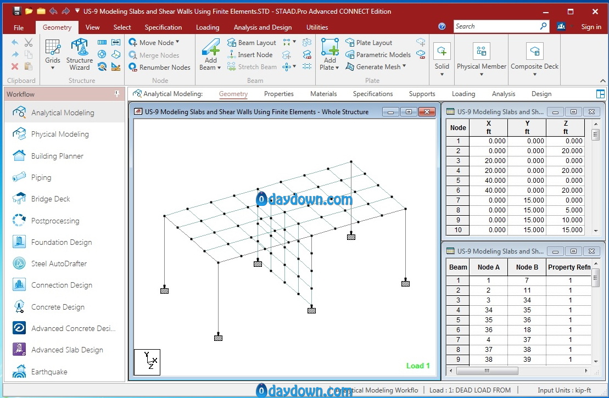Open a file via the folder icon
Viewport: 609px width, 398px height.
click(x=29, y=11)
